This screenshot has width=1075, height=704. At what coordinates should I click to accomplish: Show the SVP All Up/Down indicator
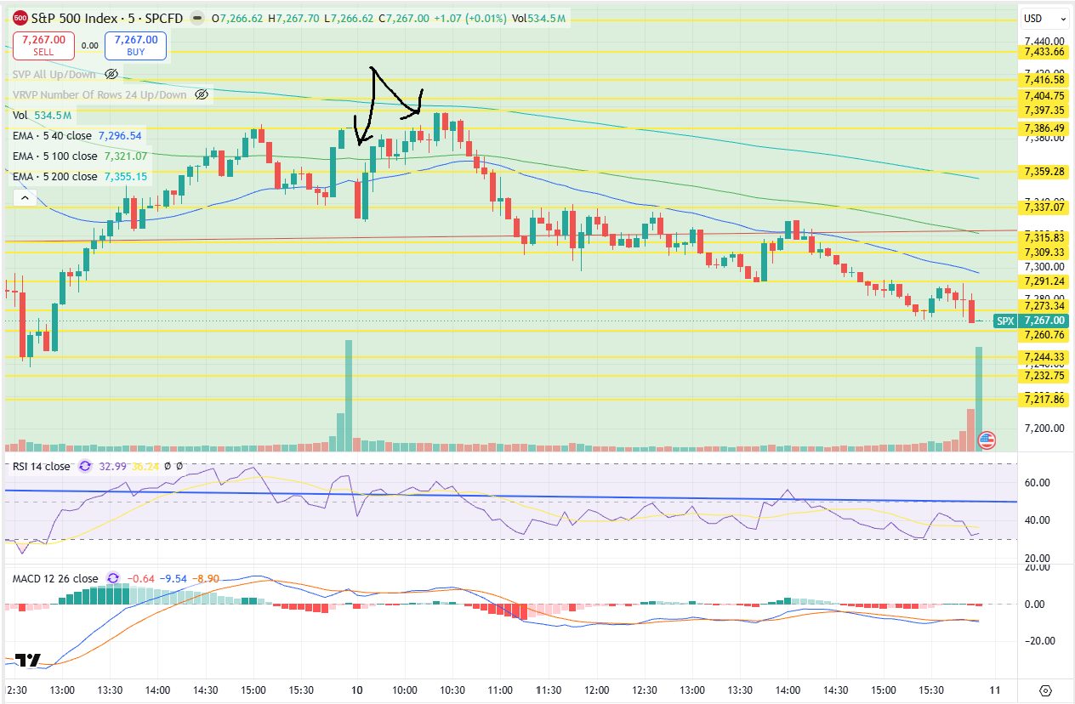[x=111, y=74]
